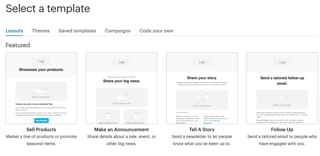The width and height of the screenshot is (320, 156).
Task: Select the Code your own tab
Action: 156,31
